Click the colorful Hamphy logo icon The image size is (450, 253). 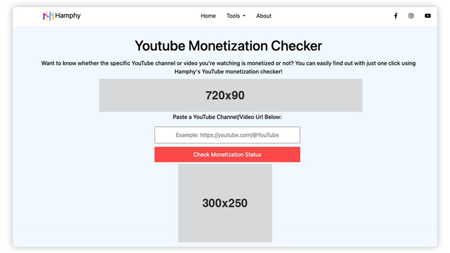click(48, 16)
